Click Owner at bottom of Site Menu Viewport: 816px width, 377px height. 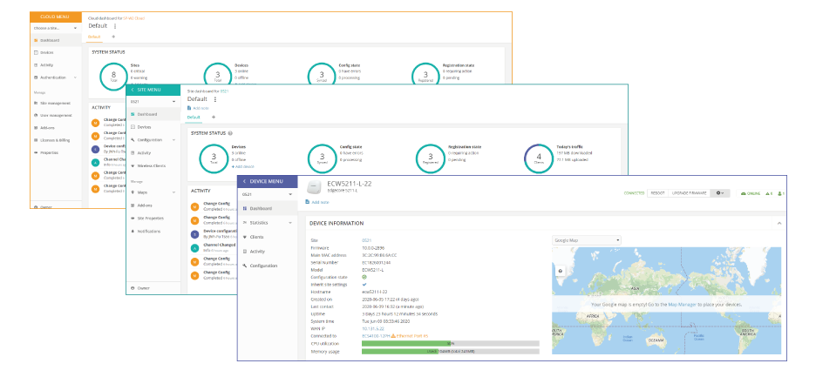point(140,288)
